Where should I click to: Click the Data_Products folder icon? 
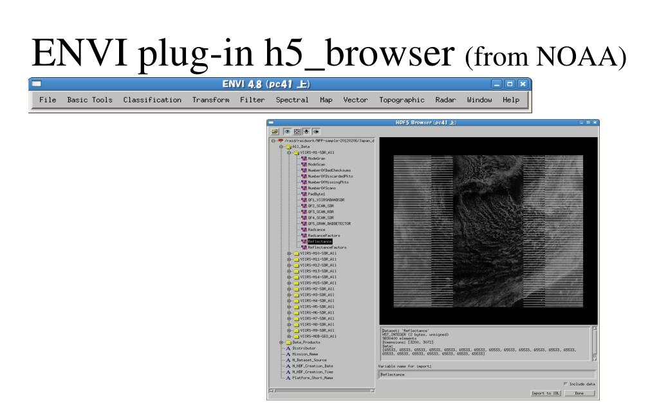(x=289, y=342)
